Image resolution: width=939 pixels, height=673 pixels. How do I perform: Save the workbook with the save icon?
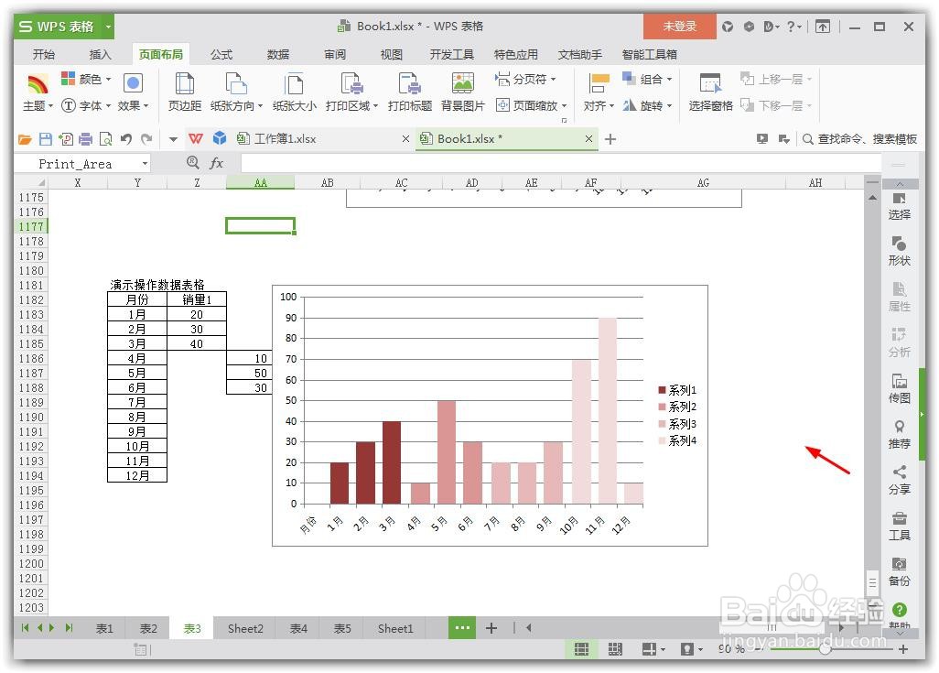click(46, 139)
